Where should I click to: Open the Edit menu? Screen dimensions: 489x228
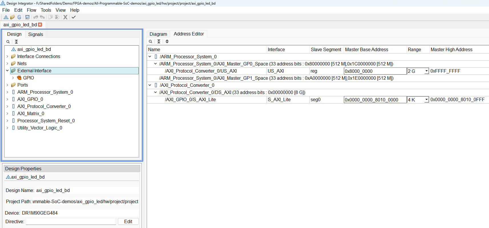18,10
